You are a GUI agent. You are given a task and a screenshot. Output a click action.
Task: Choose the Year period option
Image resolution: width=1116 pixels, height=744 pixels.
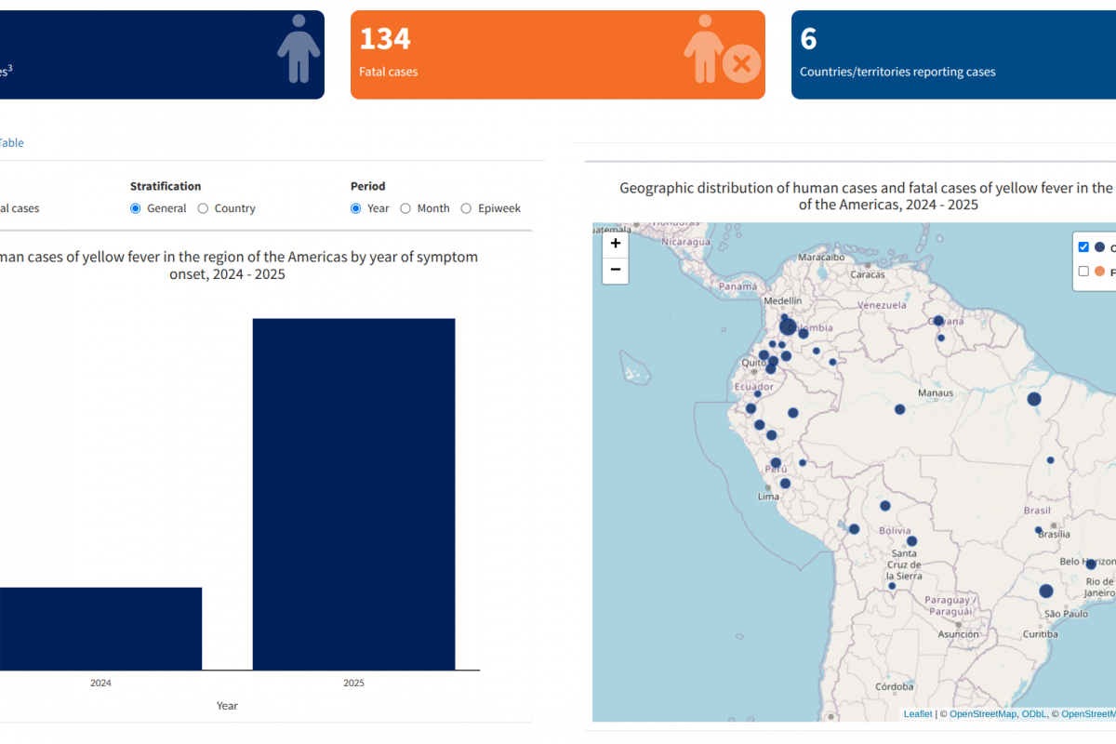click(x=356, y=208)
